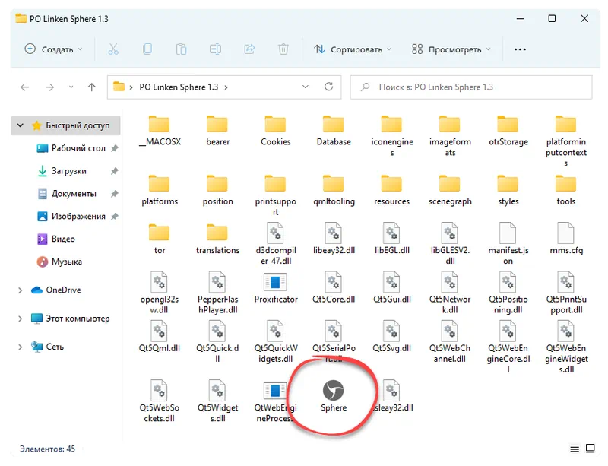Select the libEGL.dll file

click(391, 239)
